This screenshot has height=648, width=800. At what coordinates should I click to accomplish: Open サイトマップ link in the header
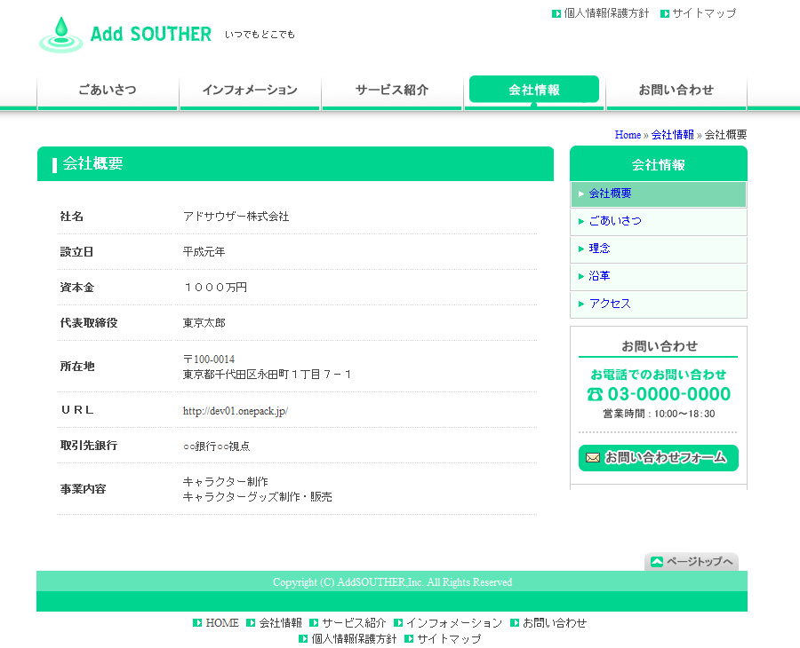[703, 13]
